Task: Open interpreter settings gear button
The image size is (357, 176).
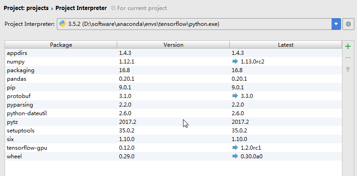Action: tap(348, 24)
